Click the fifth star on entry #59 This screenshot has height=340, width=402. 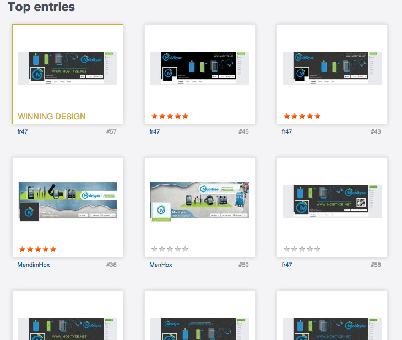[186, 249]
